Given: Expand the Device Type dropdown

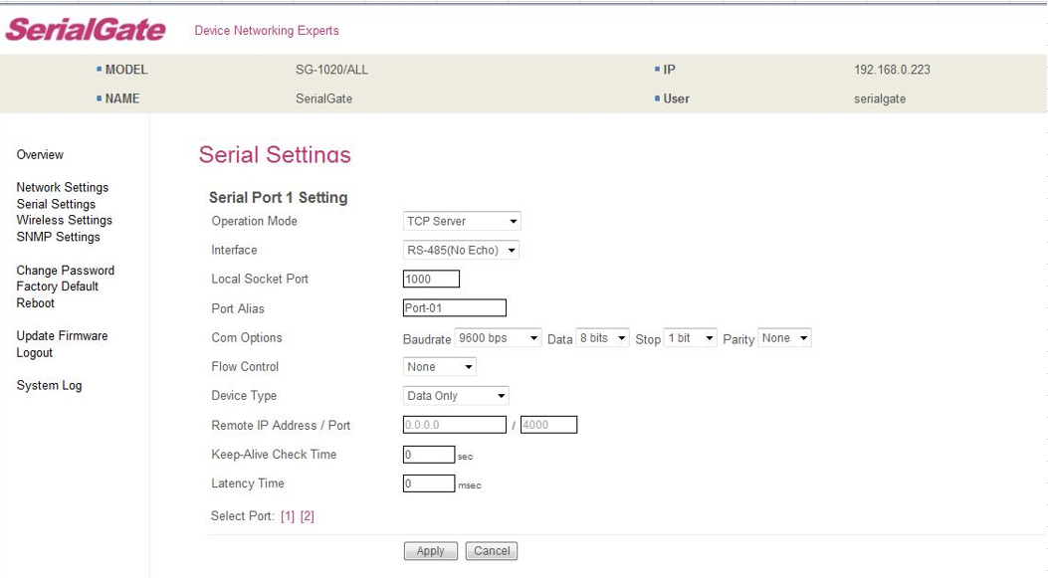Looking at the screenshot, I should point(456,396).
